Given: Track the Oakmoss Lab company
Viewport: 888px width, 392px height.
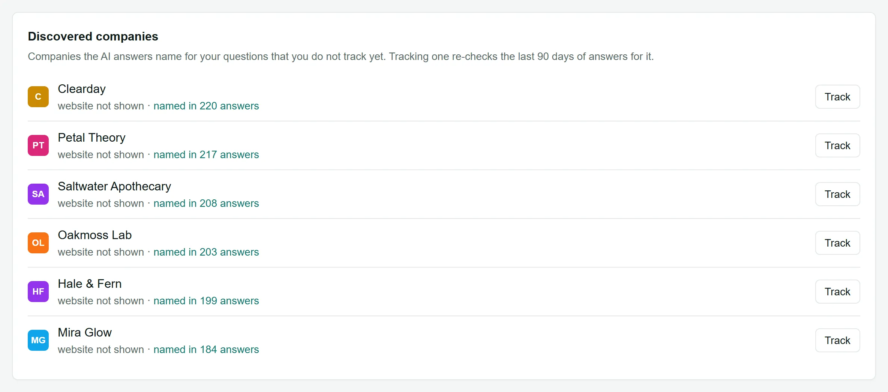Looking at the screenshot, I should 837,243.
